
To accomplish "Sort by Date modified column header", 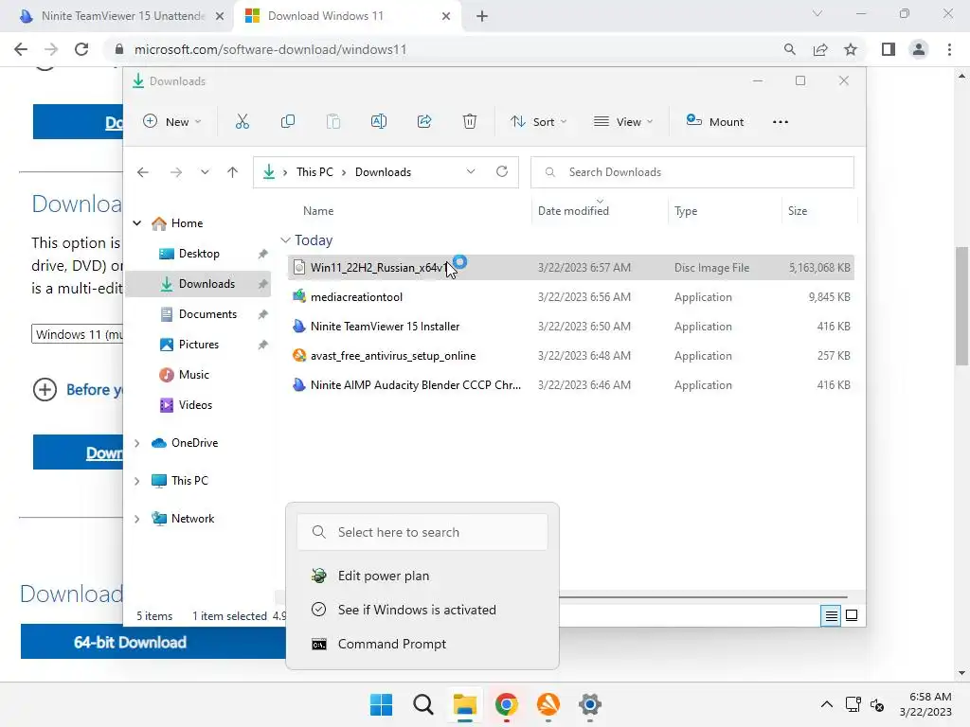I will 573,211.
